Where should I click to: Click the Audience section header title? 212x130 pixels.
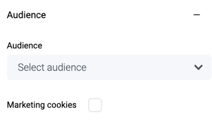click(x=26, y=15)
